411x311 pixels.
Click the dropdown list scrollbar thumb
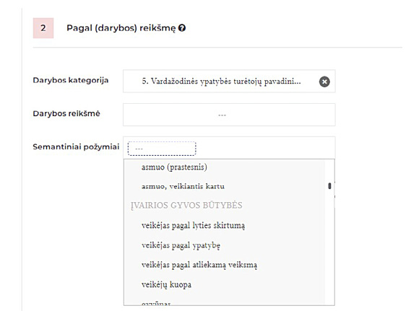pyautogui.click(x=329, y=186)
